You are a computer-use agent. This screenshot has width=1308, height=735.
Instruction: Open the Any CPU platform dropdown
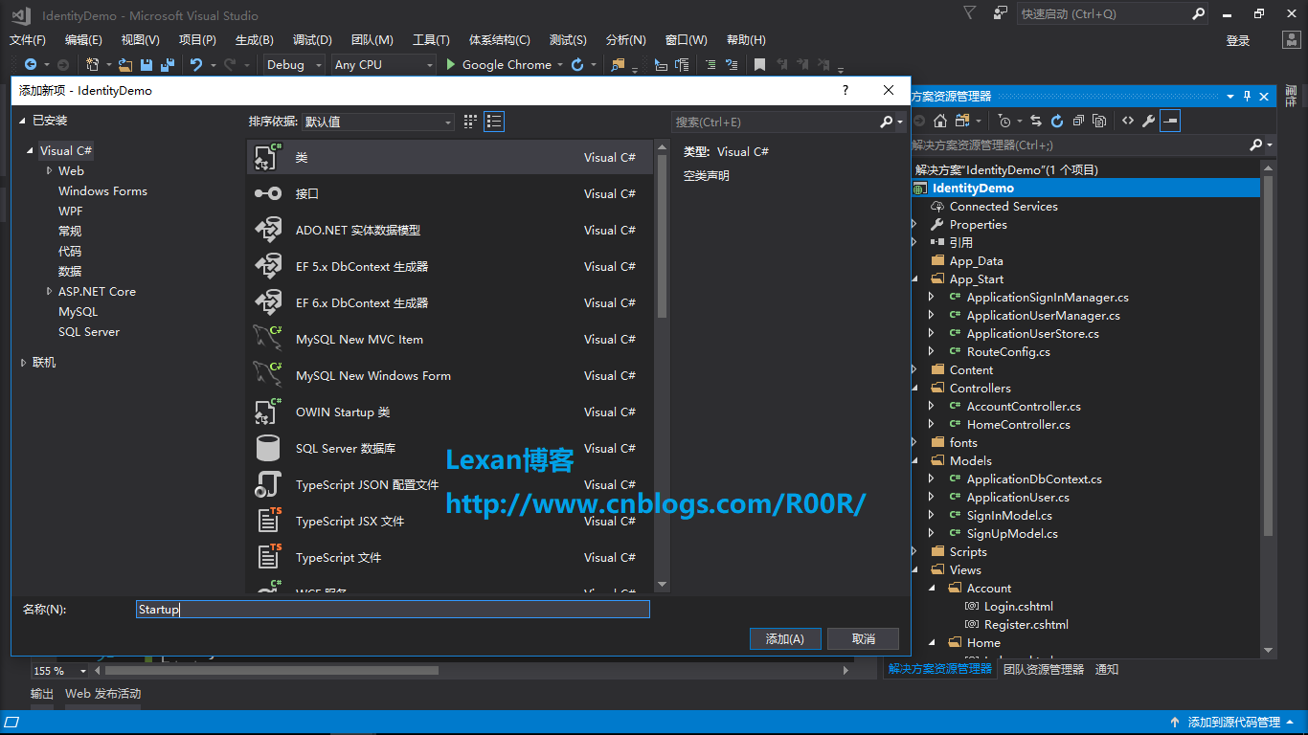coord(383,64)
